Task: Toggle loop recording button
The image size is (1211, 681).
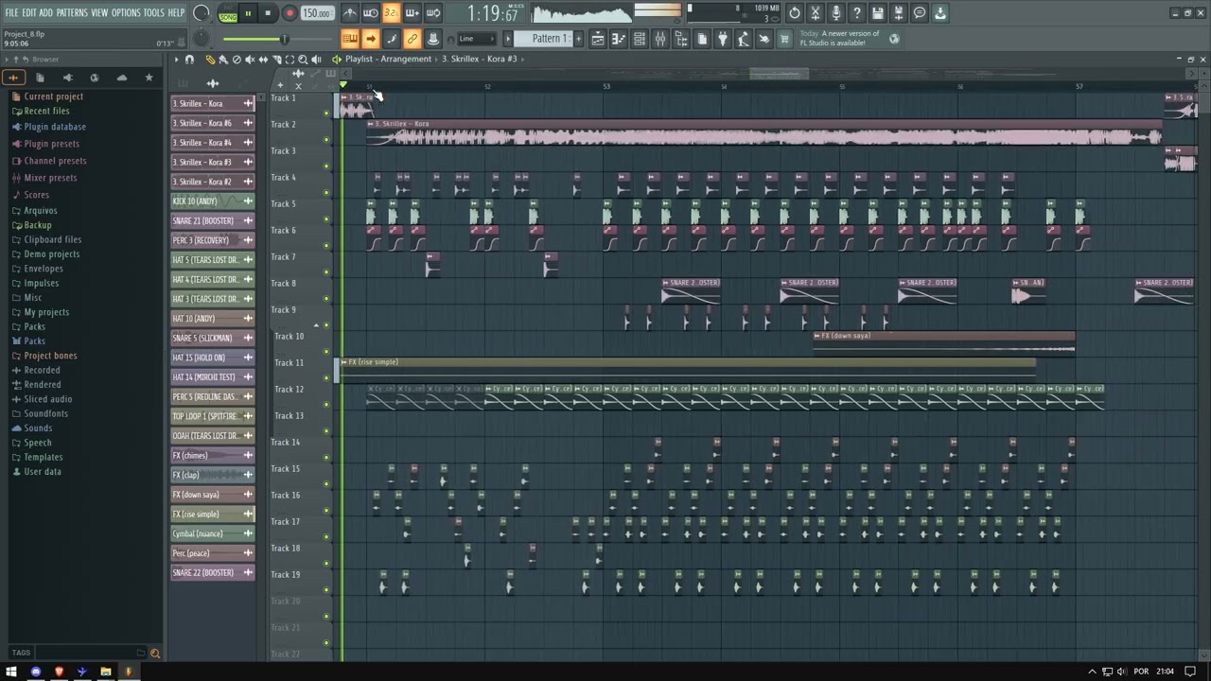Action: click(x=433, y=13)
